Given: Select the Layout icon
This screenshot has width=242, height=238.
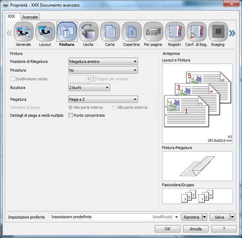Looking at the screenshot, I should pos(45,32).
